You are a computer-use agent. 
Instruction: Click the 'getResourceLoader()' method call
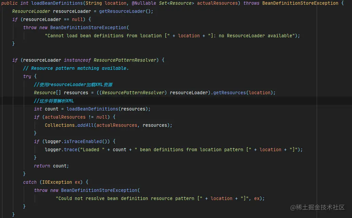tap(125, 11)
